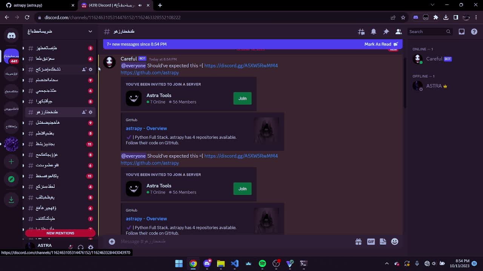The height and width of the screenshot is (271, 483).
Task: Open the sticker picker icon
Action: click(383, 241)
